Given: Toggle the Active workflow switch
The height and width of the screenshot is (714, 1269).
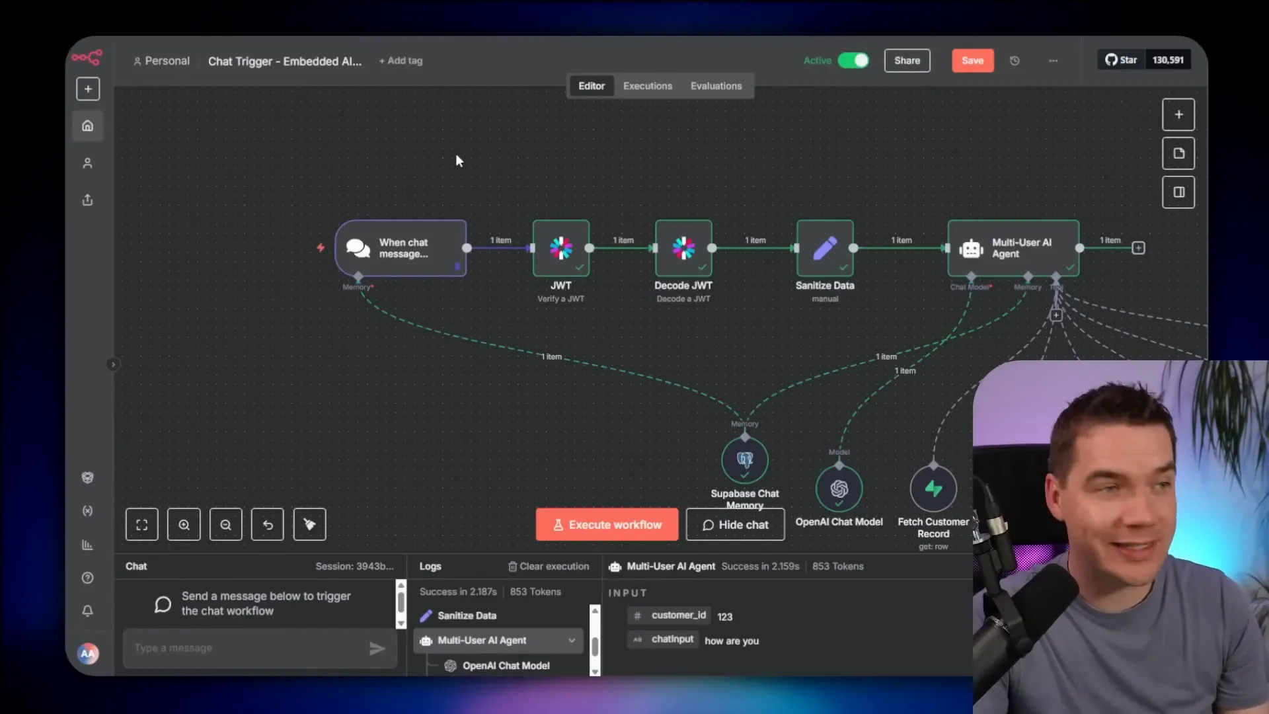Looking at the screenshot, I should [853, 60].
